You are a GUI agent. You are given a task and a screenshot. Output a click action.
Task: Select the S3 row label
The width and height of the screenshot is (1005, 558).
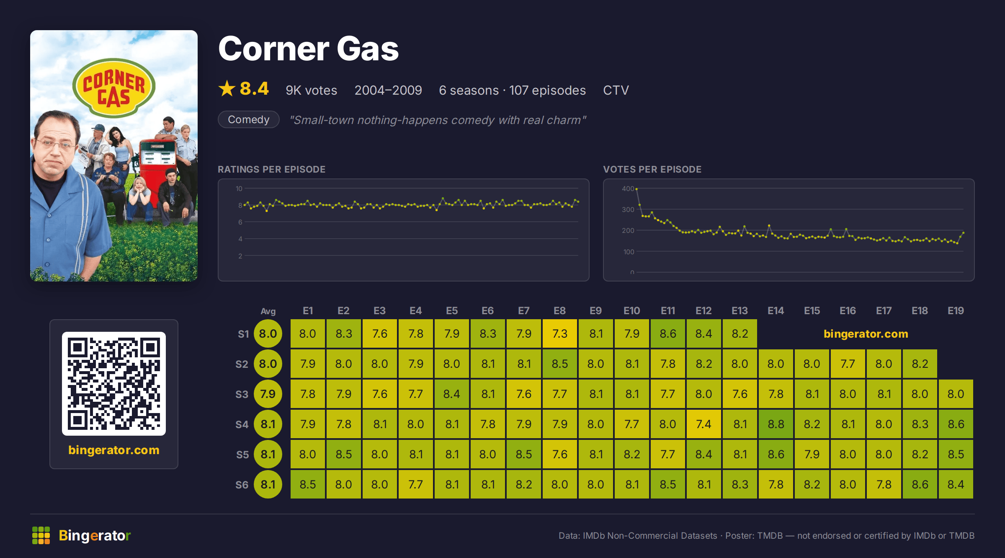coord(242,394)
